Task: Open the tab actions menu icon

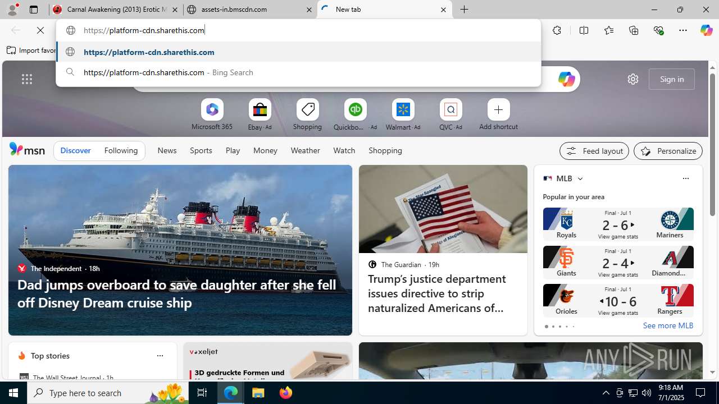Action: [x=34, y=10]
